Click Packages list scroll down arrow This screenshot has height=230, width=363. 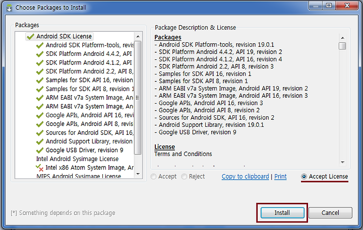(138, 174)
